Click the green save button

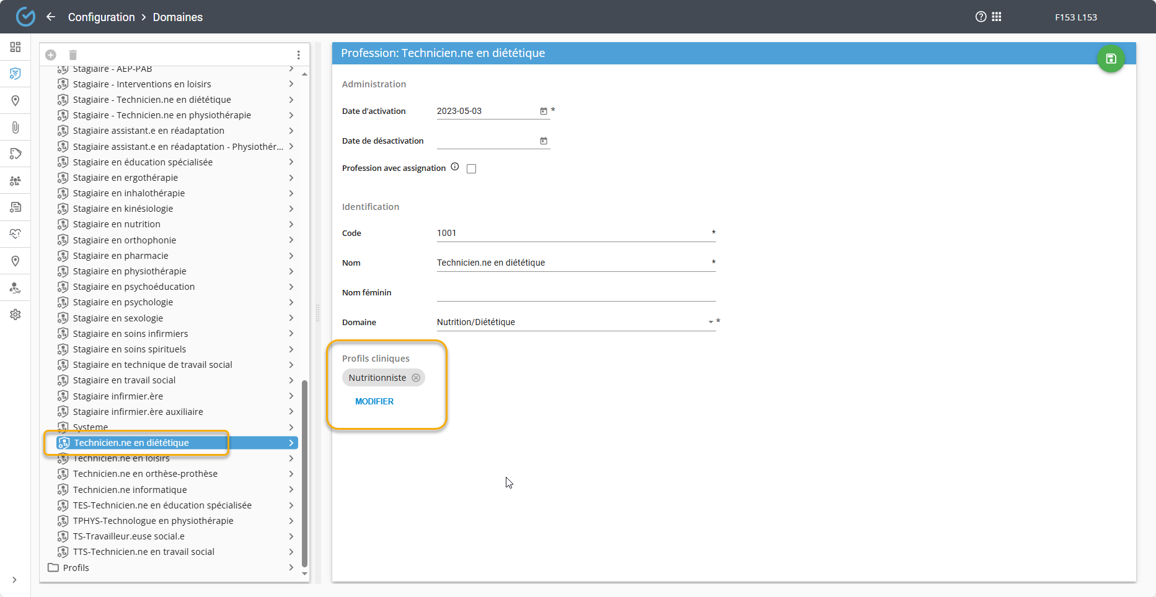coord(1111,59)
